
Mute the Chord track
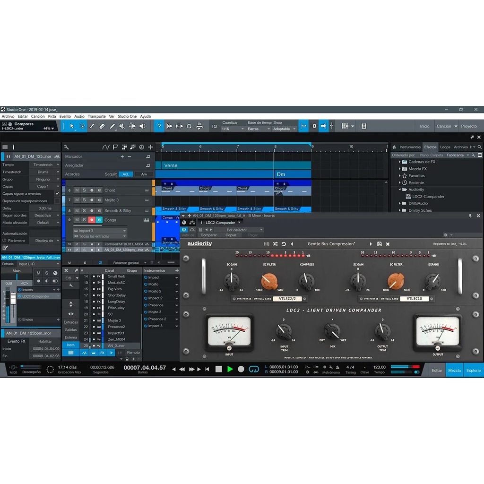(77, 190)
